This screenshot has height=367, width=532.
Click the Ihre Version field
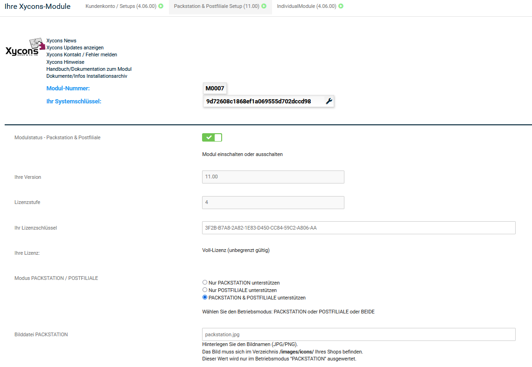click(x=273, y=177)
